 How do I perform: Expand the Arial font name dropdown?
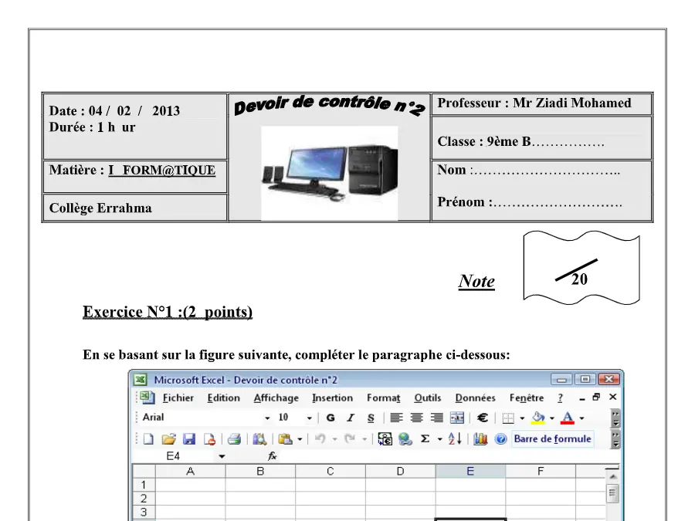pos(267,418)
